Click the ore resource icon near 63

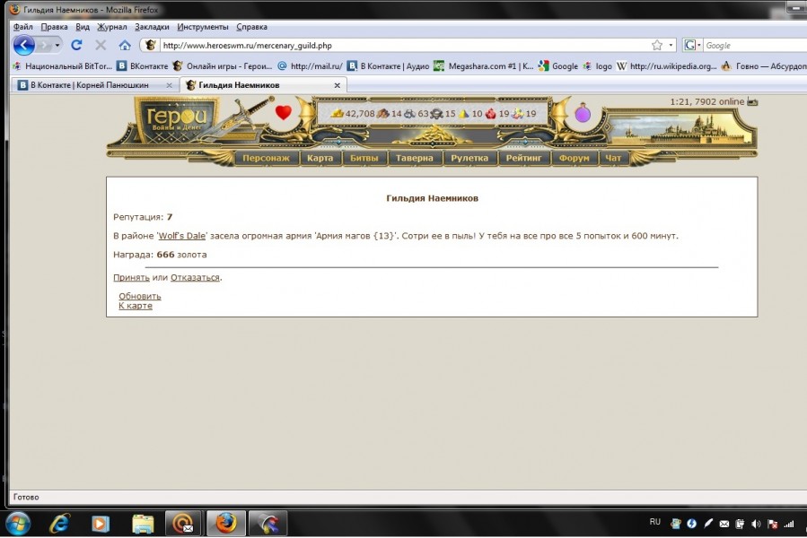pyautogui.click(x=409, y=114)
